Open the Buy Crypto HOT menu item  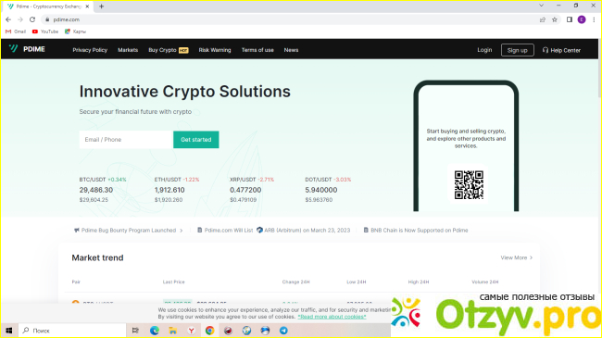coord(169,50)
